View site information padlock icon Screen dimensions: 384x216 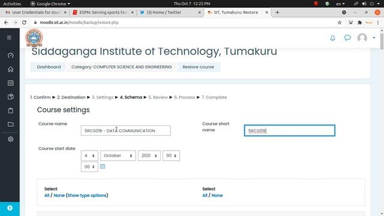35,23
